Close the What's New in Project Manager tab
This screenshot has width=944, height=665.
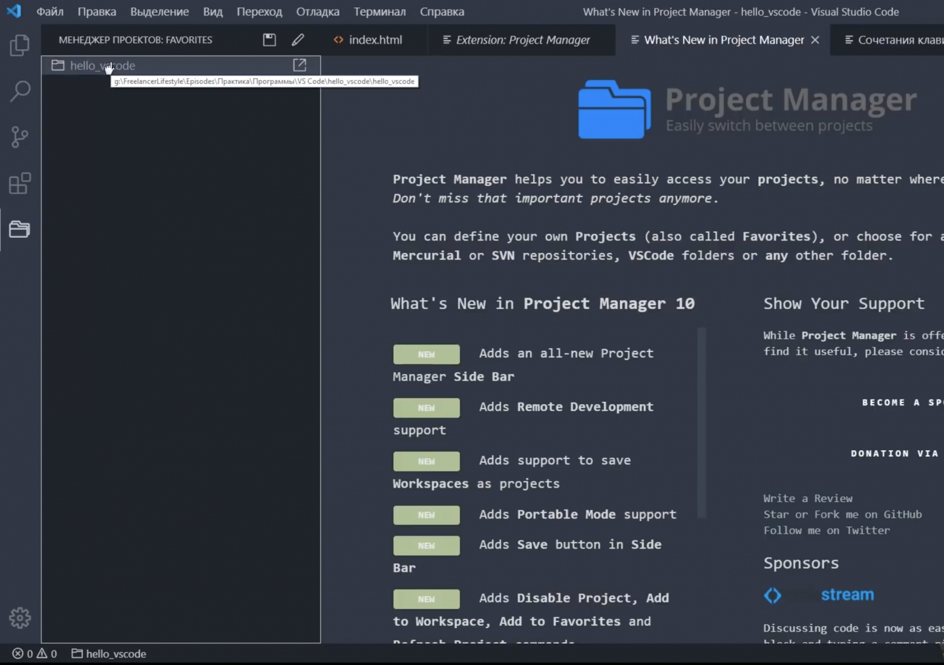(x=815, y=40)
